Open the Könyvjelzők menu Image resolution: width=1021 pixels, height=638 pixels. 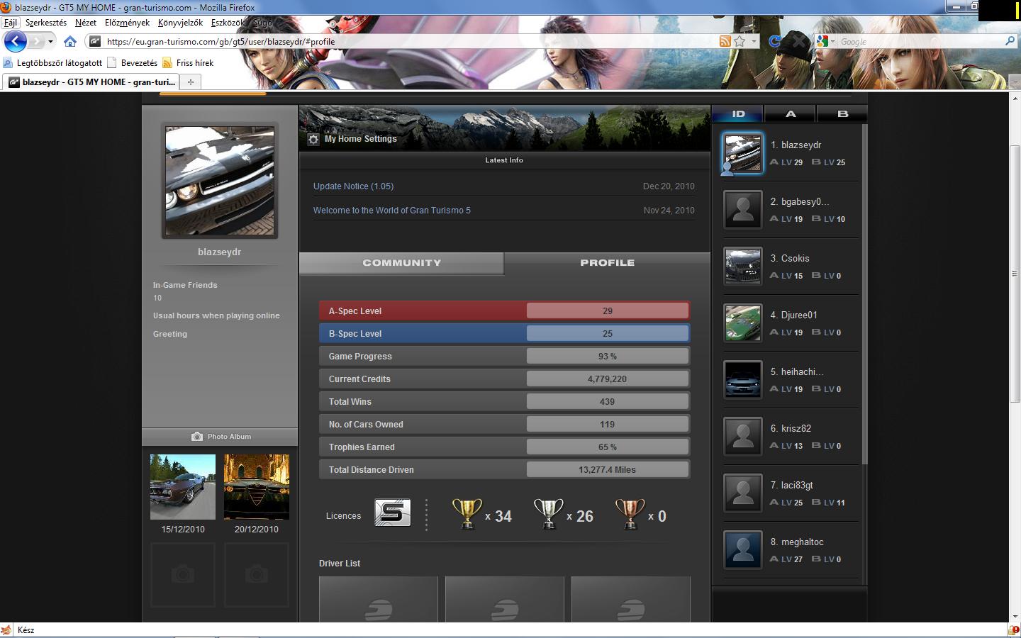tap(180, 23)
